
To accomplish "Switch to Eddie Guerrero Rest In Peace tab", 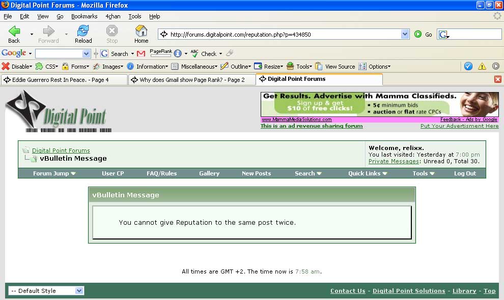I will [x=64, y=80].
